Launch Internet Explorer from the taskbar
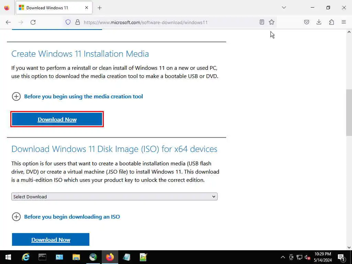The width and height of the screenshot is (352, 264). (x=25, y=257)
